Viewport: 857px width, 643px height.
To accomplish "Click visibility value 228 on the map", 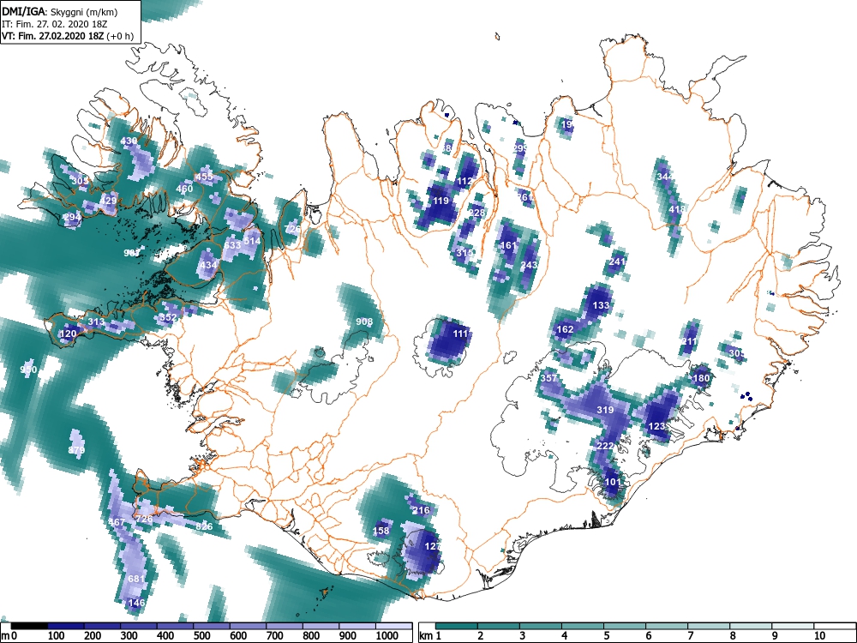I will 476,213.
